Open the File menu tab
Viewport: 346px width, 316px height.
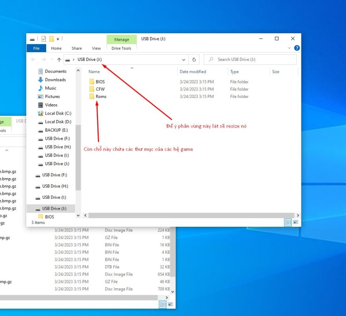pos(36,48)
